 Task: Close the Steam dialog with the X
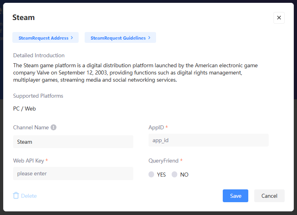[x=279, y=18]
